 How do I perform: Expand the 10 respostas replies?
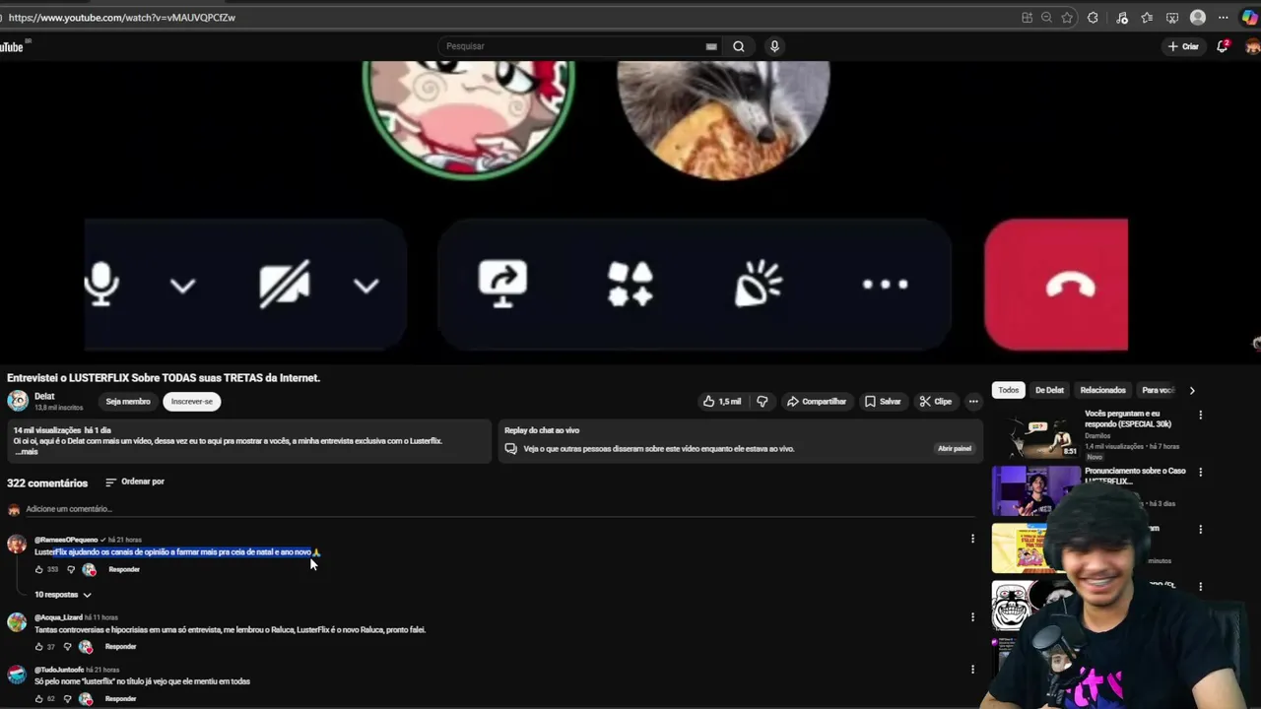pos(63,595)
